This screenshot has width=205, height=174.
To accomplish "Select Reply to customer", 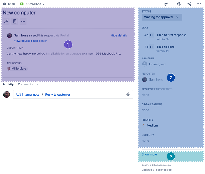I will click(x=58, y=94).
